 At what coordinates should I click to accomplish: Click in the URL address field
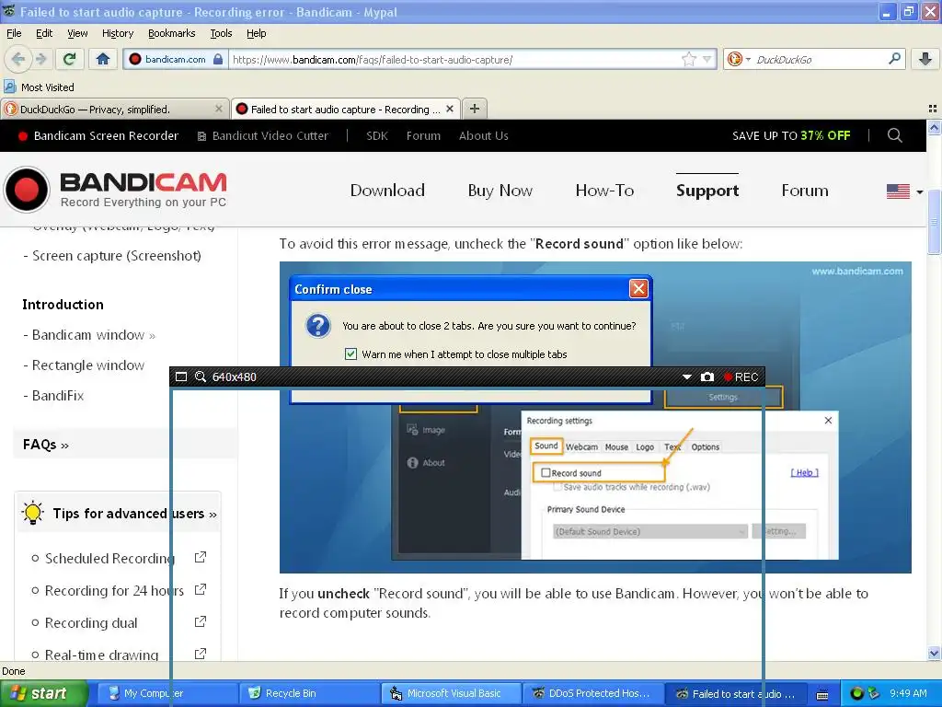[x=454, y=59]
